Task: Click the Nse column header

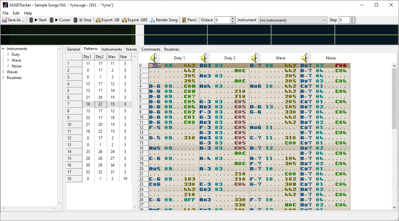Action: pos(125,57)
